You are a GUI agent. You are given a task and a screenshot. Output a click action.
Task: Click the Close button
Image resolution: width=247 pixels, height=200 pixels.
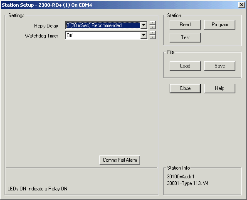click(185, 88)
